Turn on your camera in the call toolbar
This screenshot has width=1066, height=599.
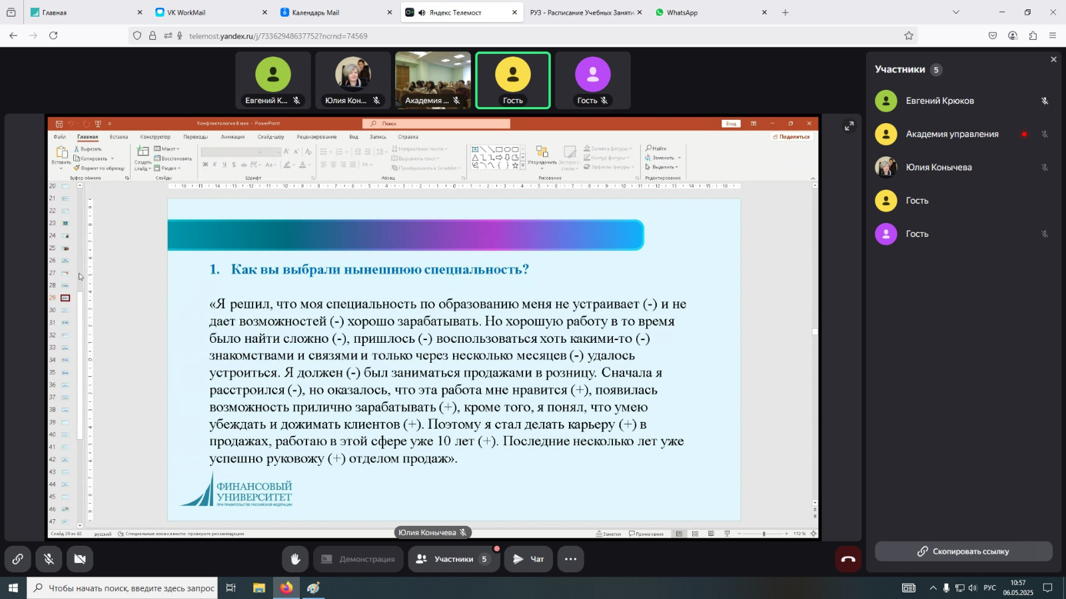80,559
